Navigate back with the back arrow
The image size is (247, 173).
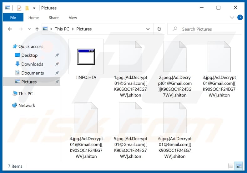10,29
